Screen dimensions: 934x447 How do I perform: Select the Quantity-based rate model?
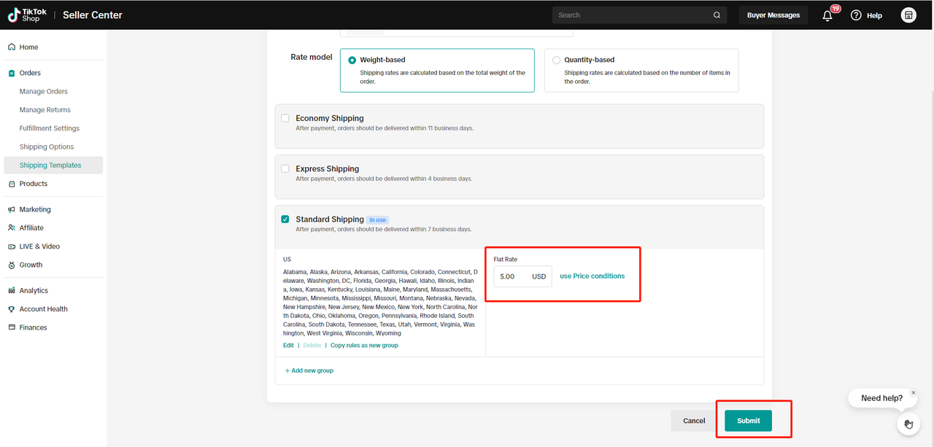coord(557,60)
